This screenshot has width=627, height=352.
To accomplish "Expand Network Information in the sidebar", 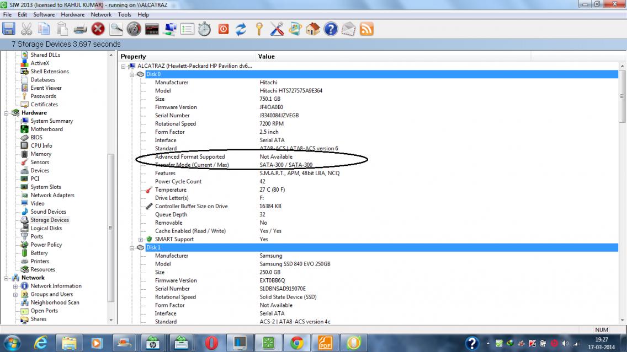I will tap(15, 286).
